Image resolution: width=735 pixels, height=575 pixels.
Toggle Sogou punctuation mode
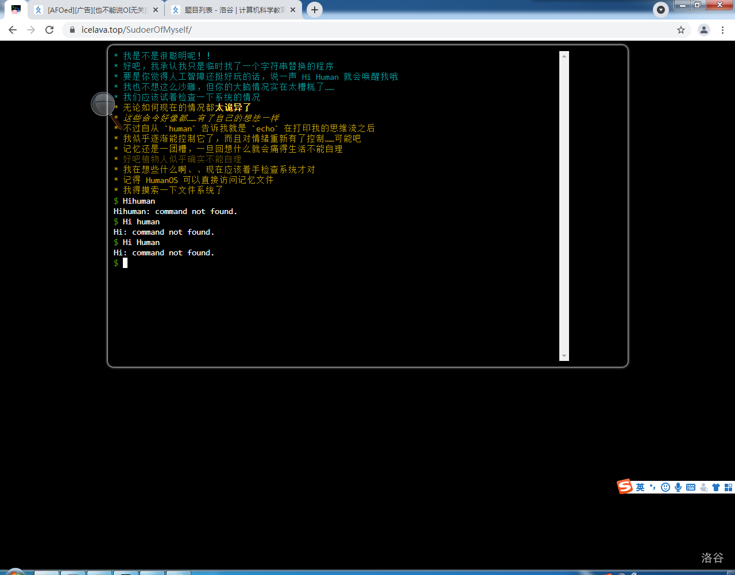(653, 487)
